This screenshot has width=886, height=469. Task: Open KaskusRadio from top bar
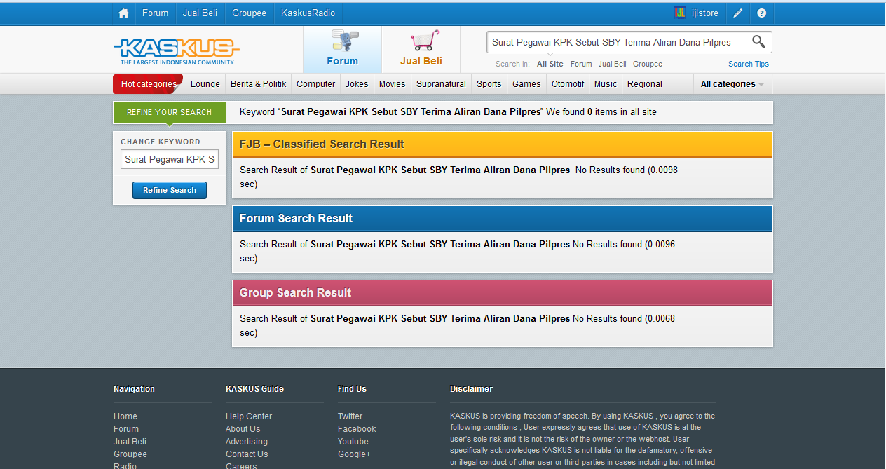pos(308,13)
